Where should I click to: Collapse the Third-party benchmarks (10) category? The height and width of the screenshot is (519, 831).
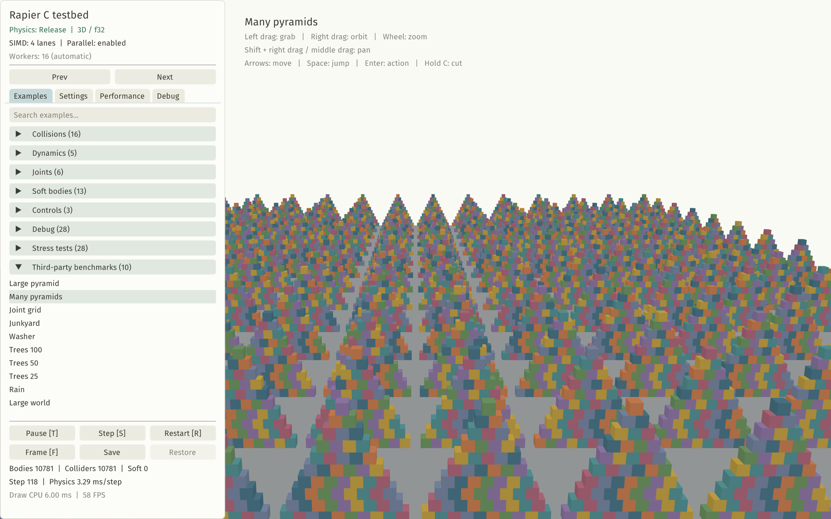click(x=112, y=267)
